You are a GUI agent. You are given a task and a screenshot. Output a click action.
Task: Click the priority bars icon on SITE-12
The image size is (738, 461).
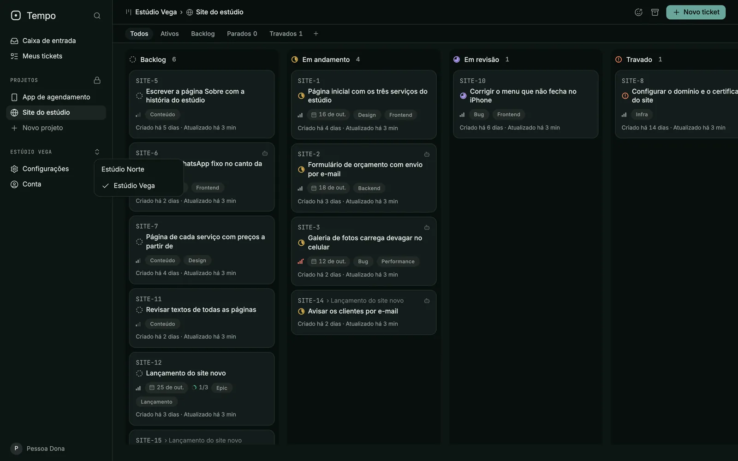click(x=138, y=388)
